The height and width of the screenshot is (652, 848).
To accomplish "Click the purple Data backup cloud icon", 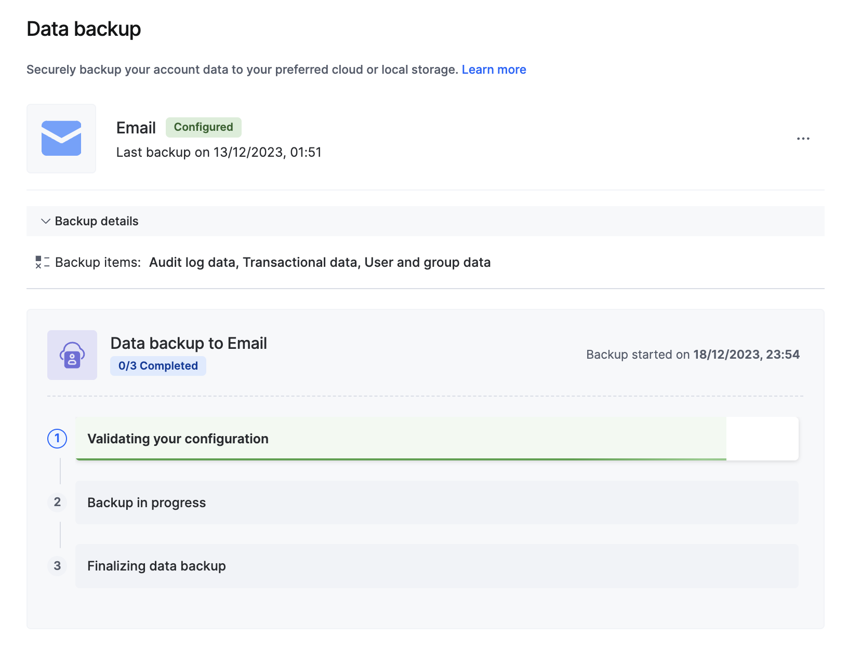I will pyautogui.click(x=72, y=355).
